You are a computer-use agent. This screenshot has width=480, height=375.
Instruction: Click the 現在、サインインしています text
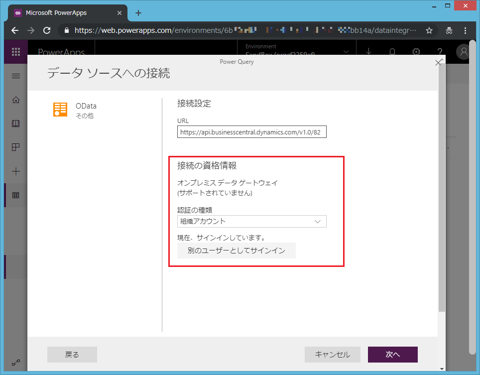tap(221, 238)
